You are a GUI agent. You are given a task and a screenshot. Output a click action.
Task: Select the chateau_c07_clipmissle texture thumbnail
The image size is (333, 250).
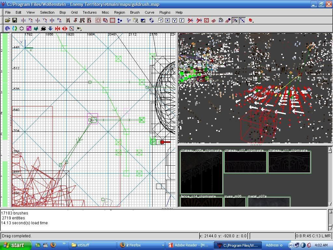point(245,162)
